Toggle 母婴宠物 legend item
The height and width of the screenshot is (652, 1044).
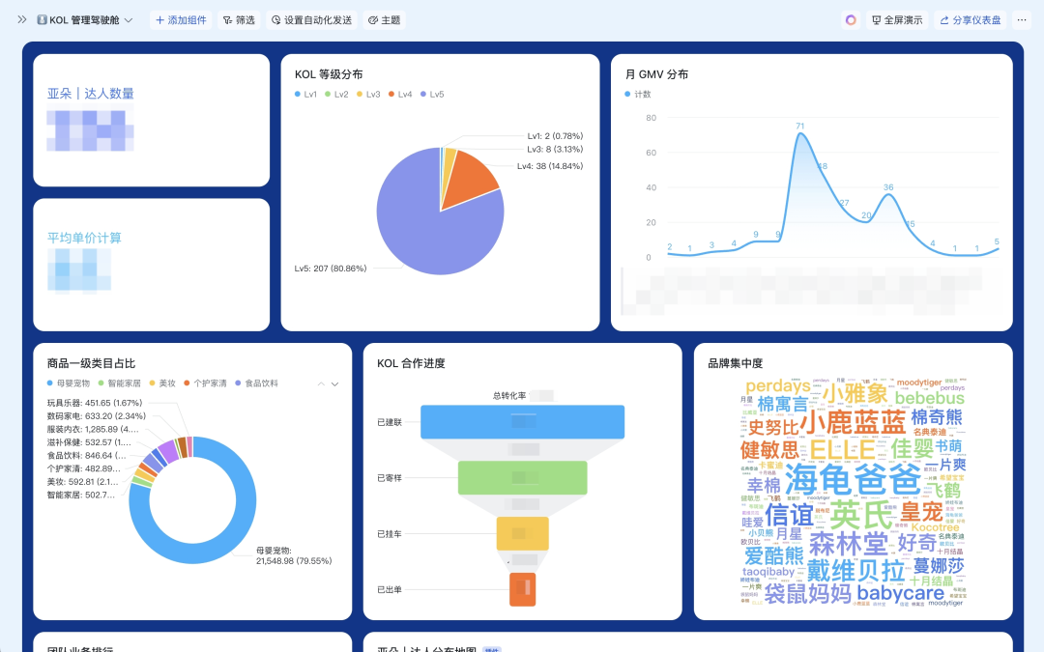(x=69, y=383)
